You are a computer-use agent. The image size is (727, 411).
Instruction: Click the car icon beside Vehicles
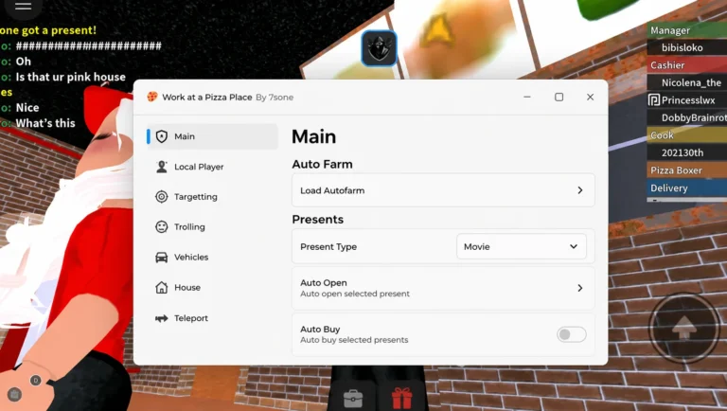coord(161,257)
